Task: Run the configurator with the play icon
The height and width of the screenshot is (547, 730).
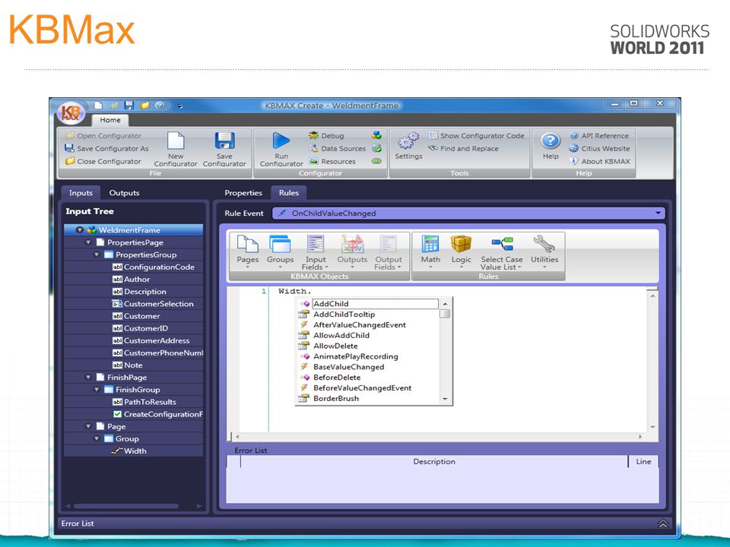Action: [281, 141]
